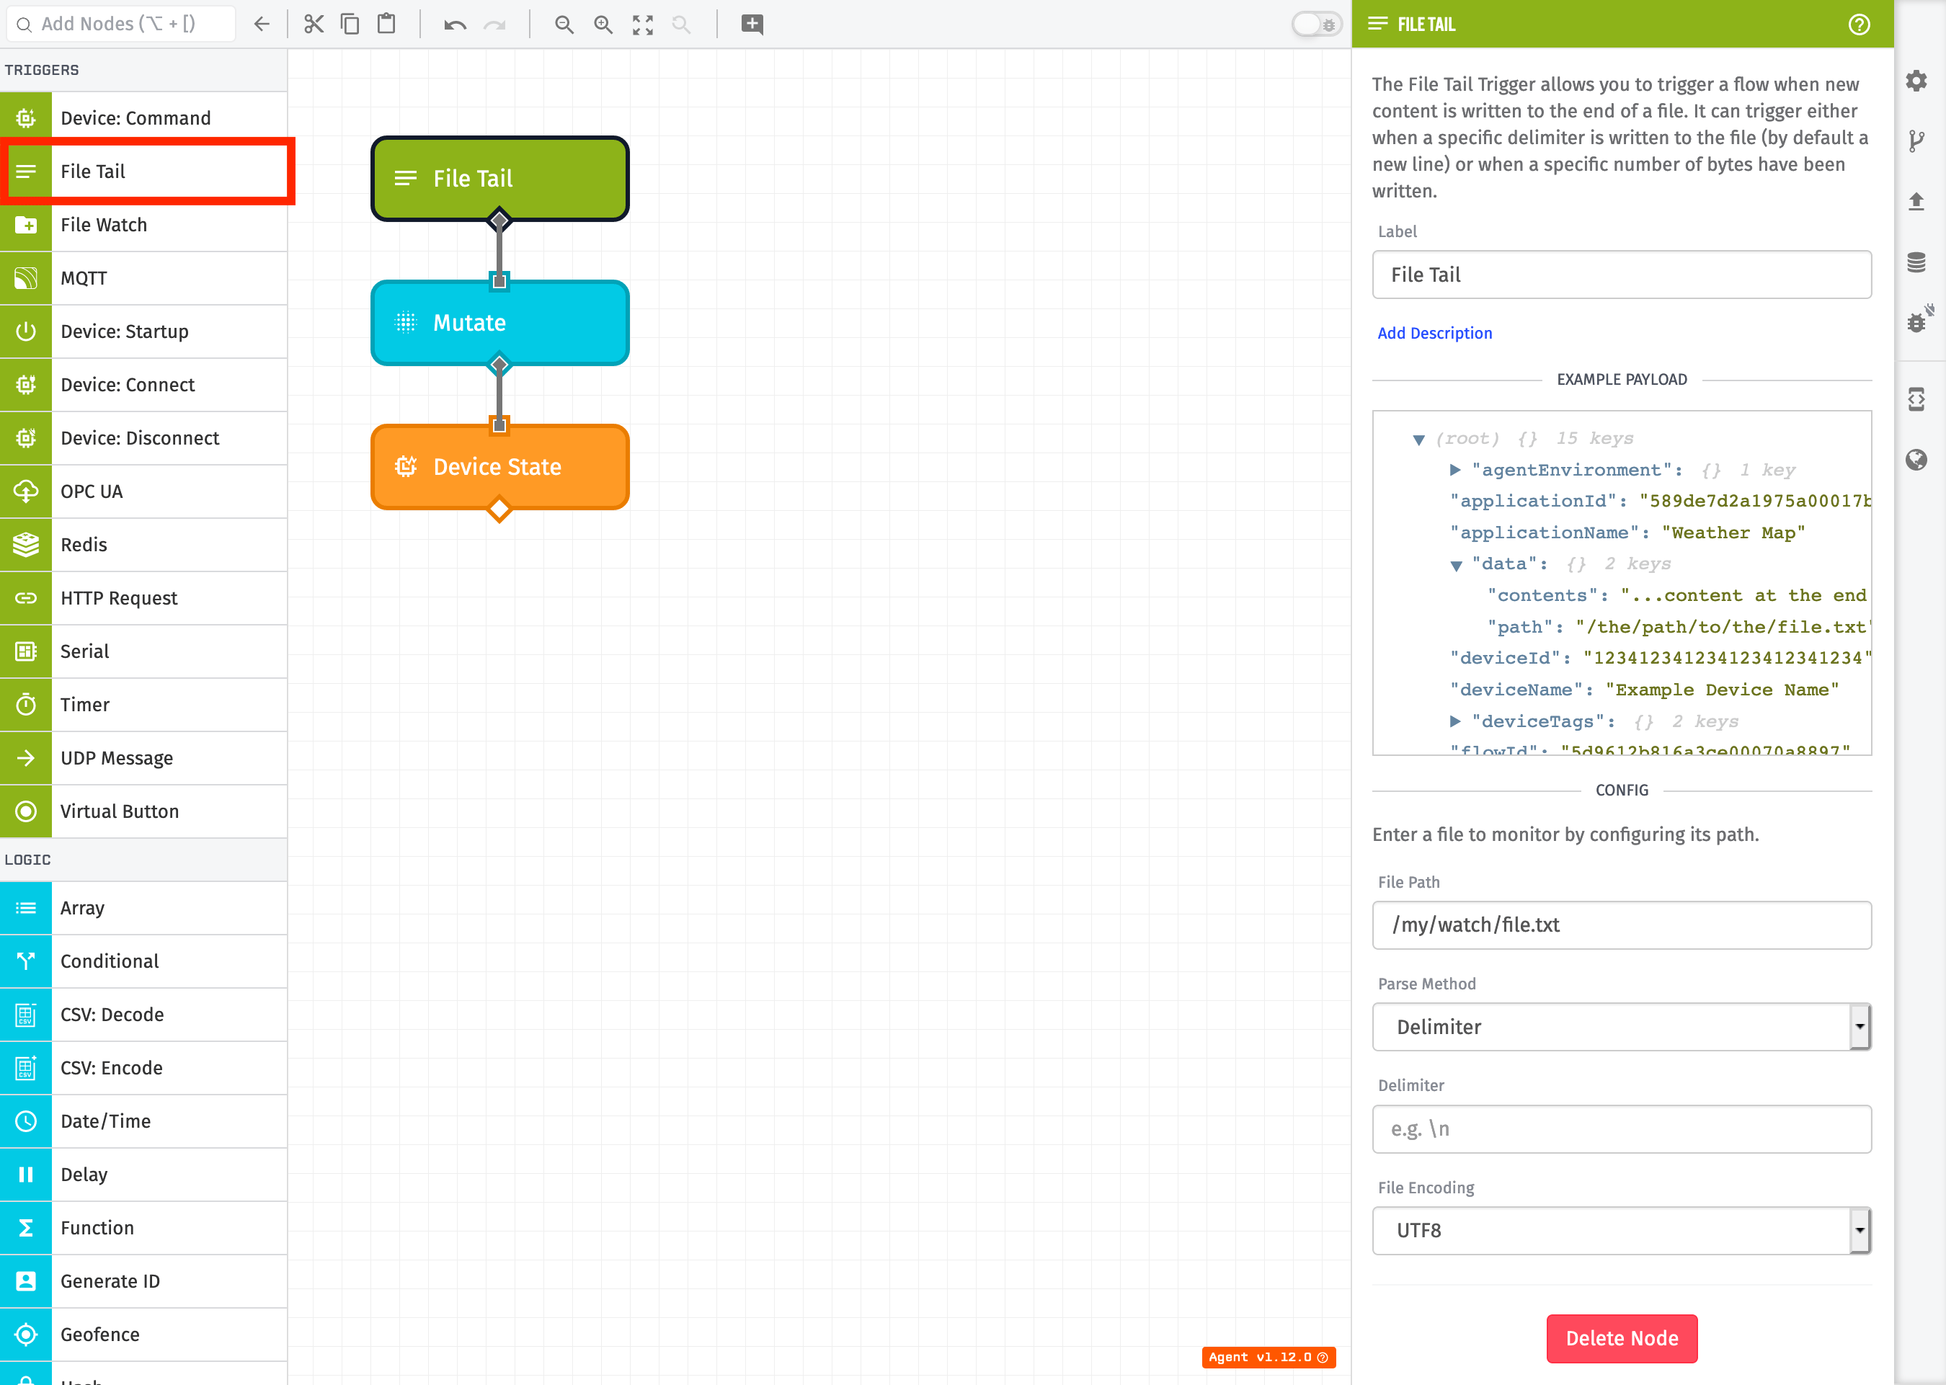Open the globals globe icon
1946x1385 pixels.
[x=1916, y=460]
